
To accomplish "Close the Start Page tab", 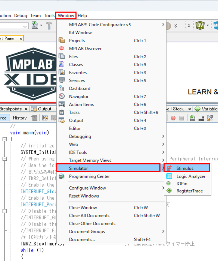I will click(21, 39).
